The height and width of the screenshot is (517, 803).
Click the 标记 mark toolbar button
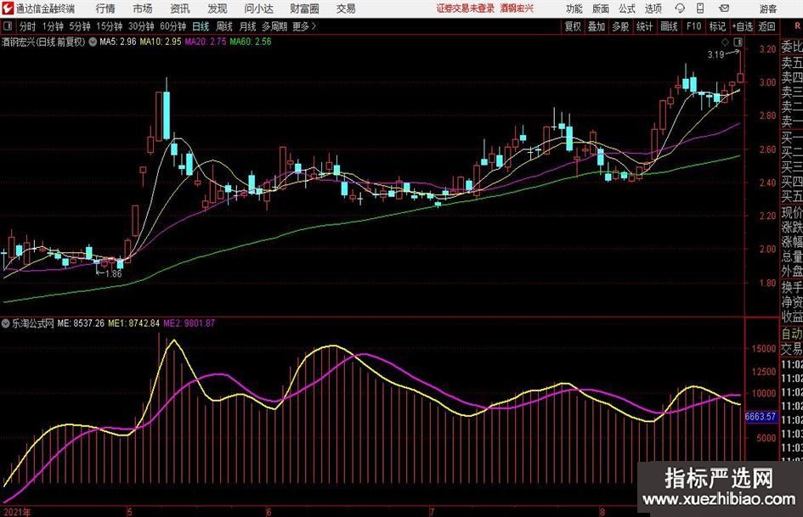tap(717, 26)
